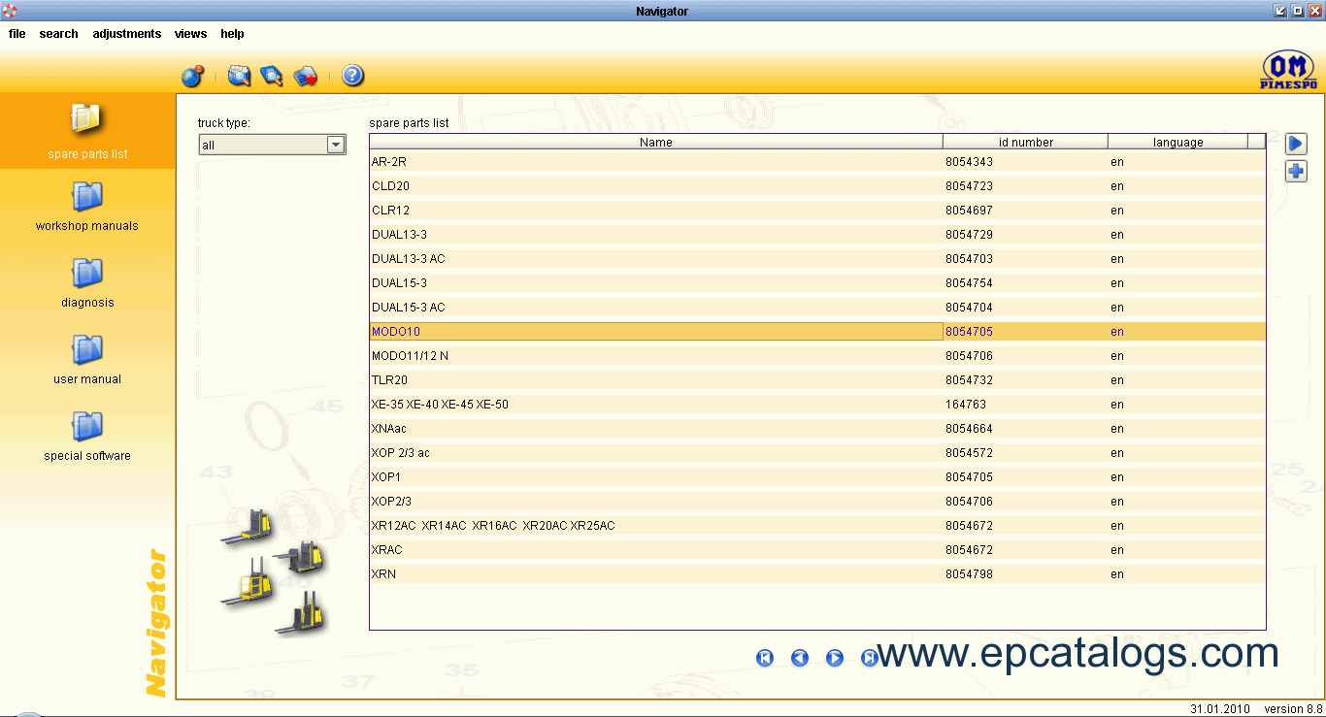Image resolution: width=1326 pixels, height=717 pixels.
Task: Click the special software label
Action: (x=87, y=456)
